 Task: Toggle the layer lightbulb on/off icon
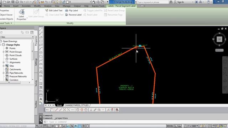tap(57, 2)
